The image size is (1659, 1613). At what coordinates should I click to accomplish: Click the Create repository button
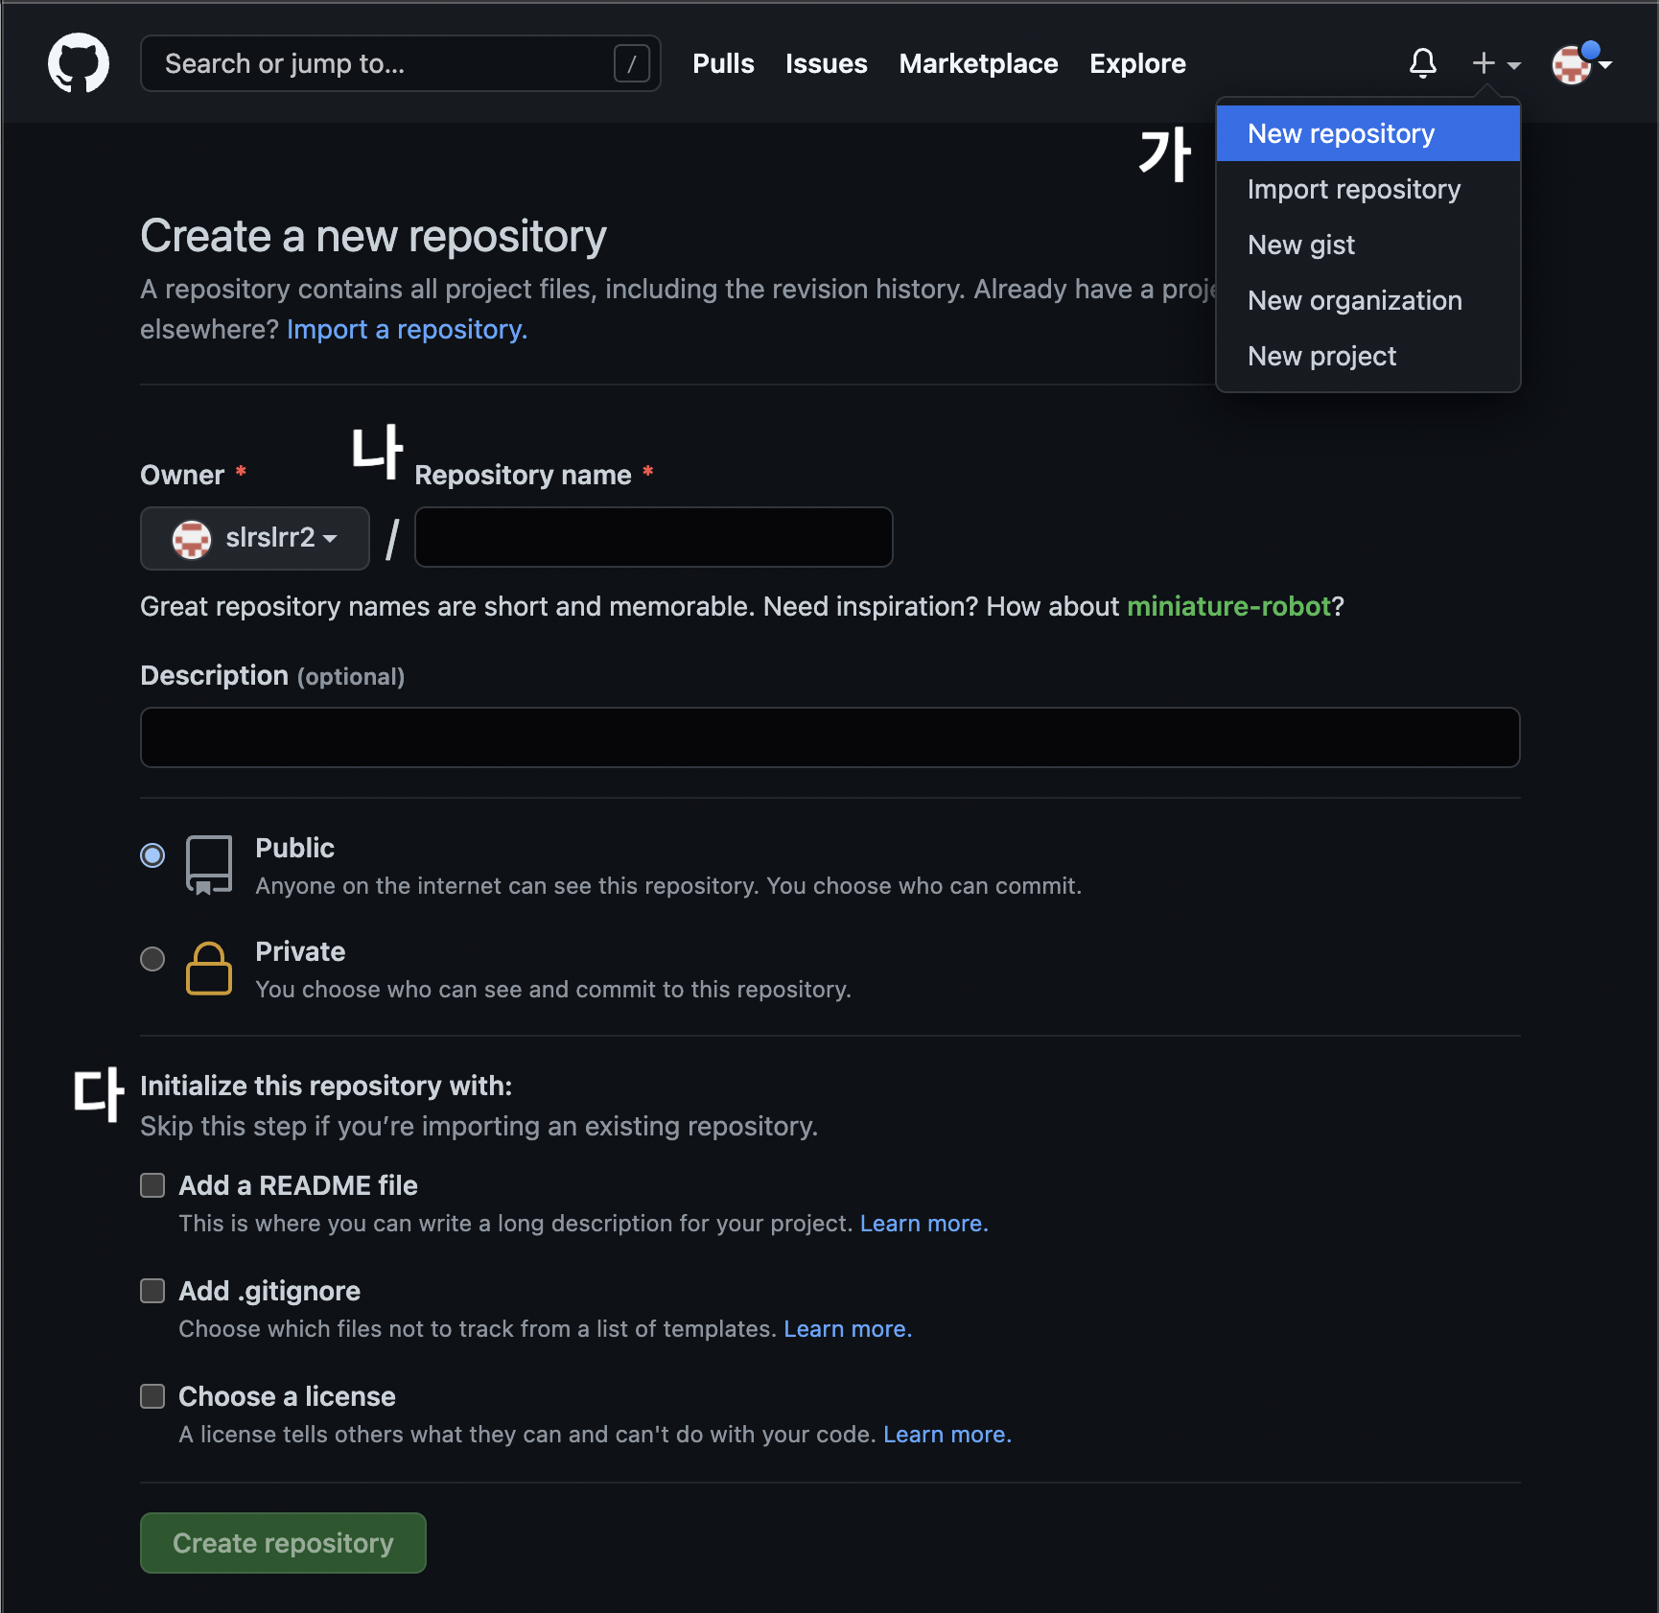click(x=283, y=1543)
